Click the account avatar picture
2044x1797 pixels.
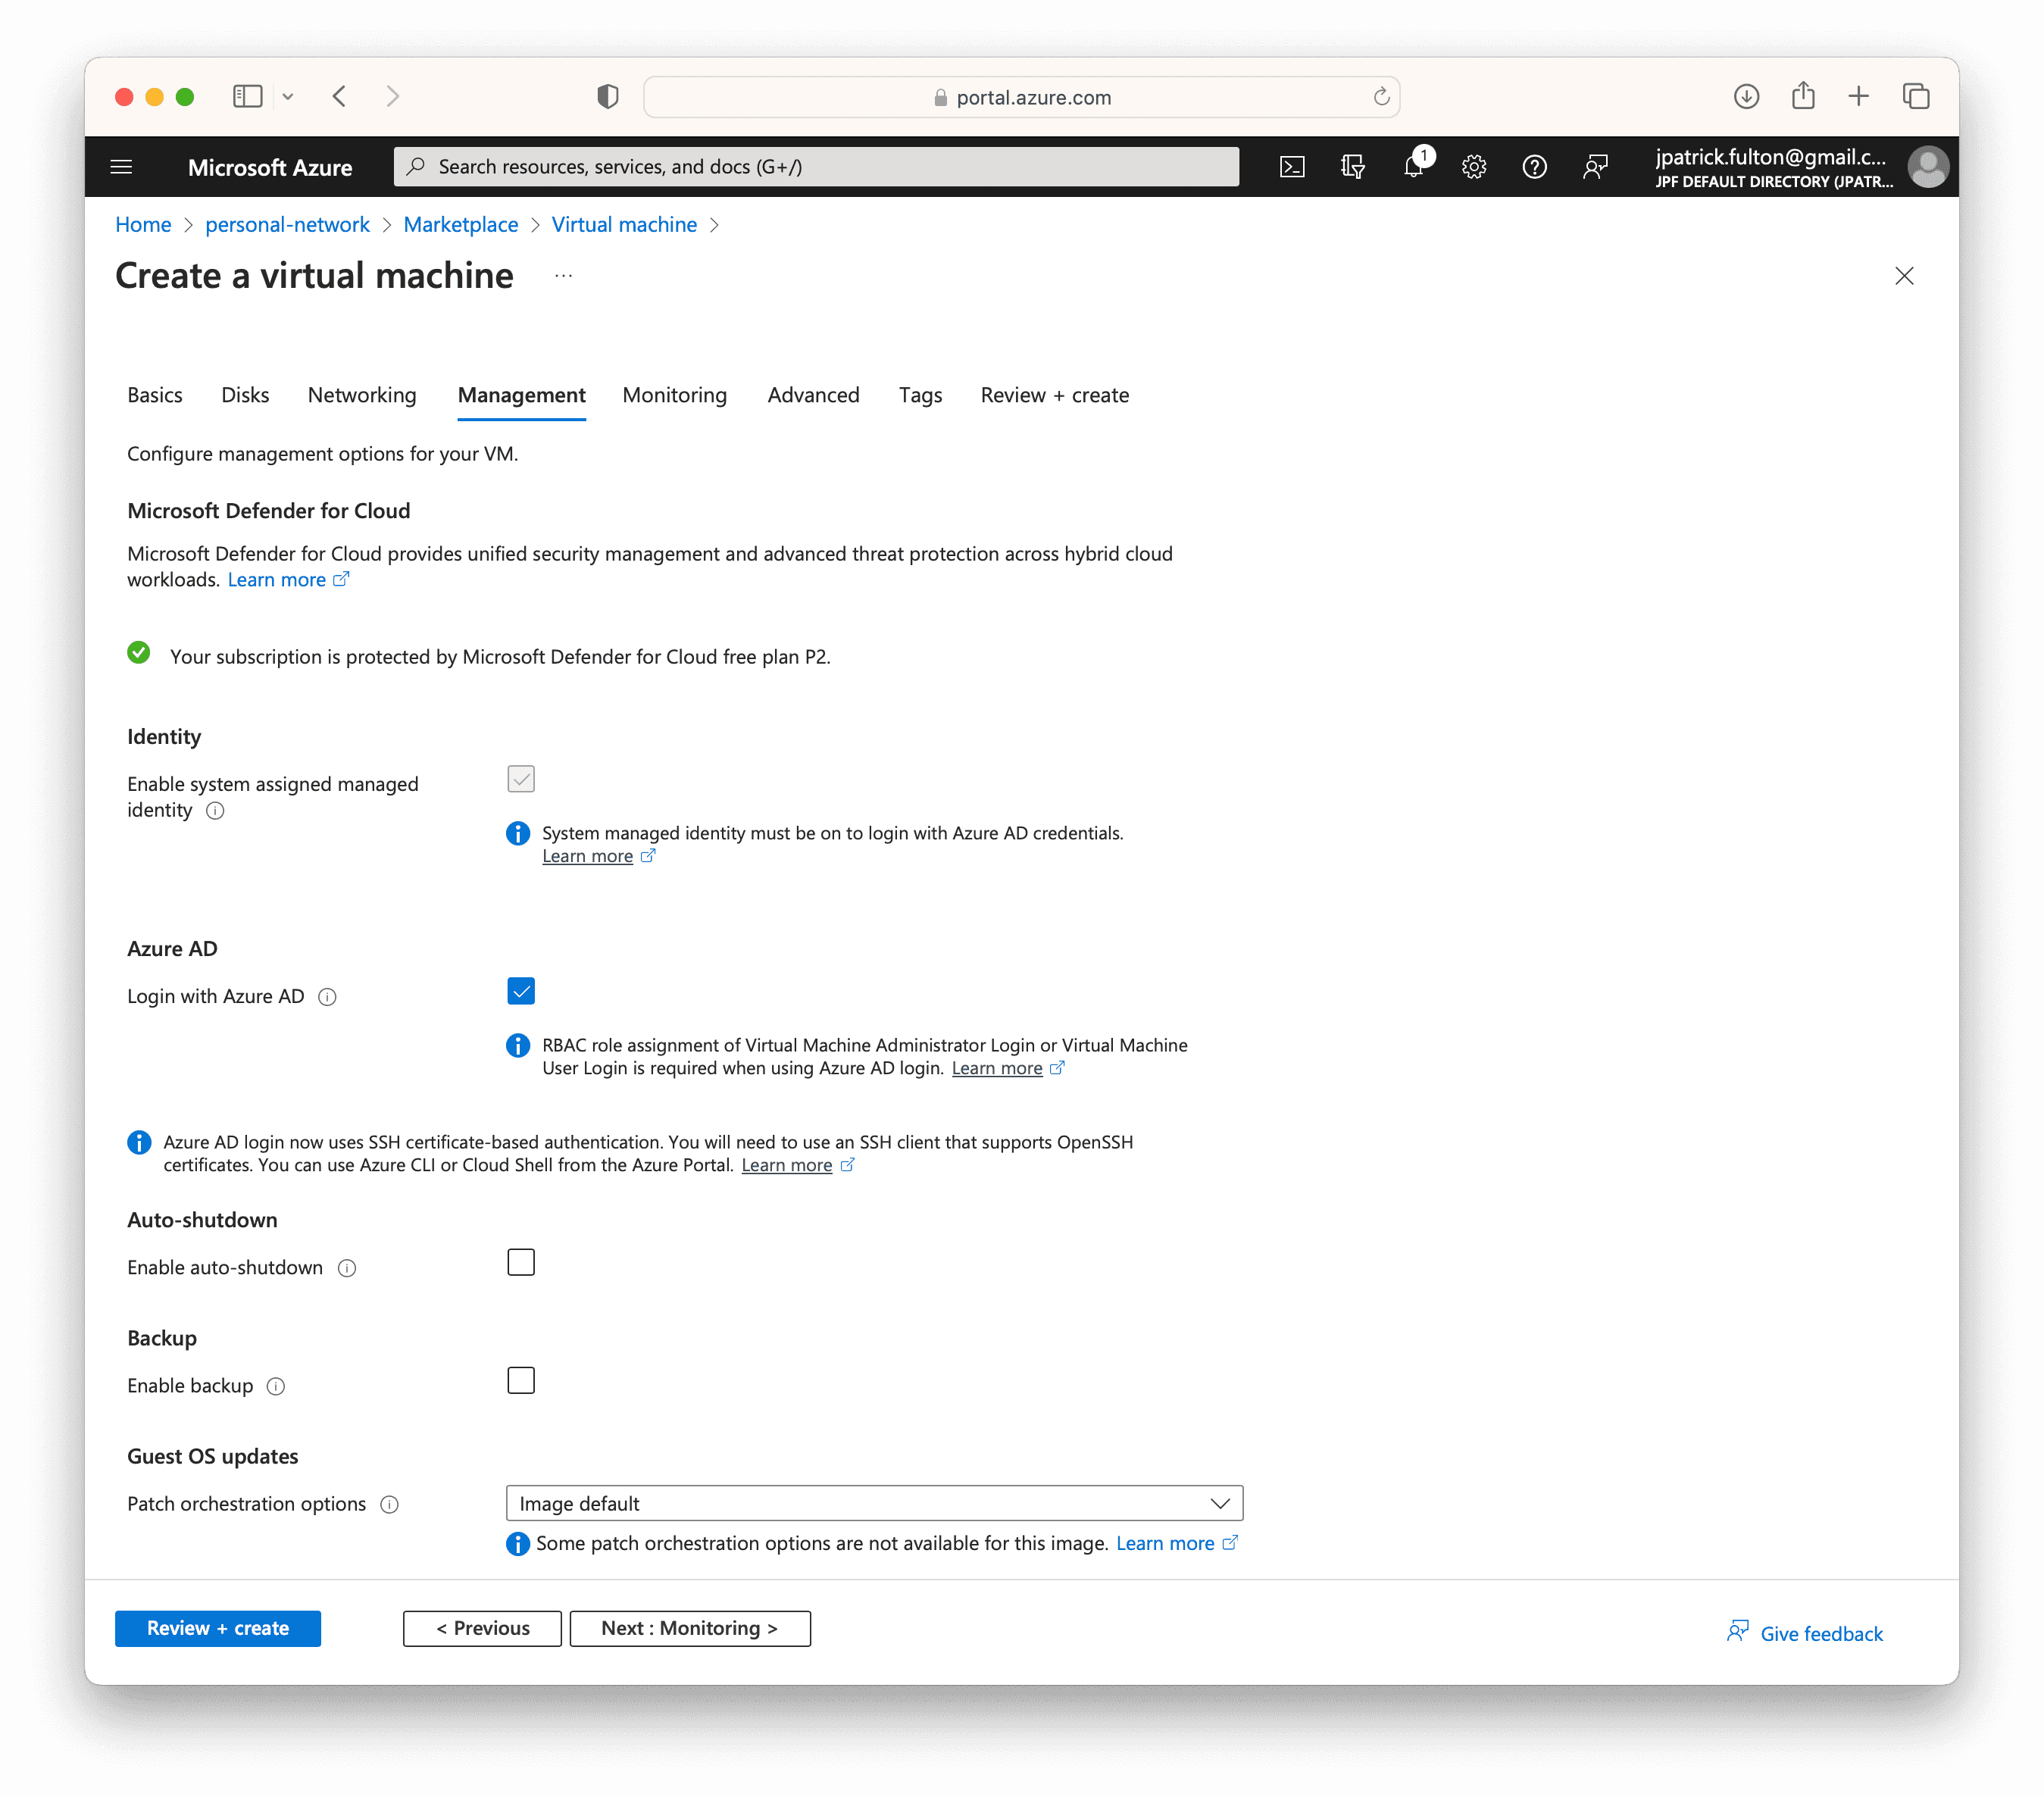click(x=1927, y=167)
